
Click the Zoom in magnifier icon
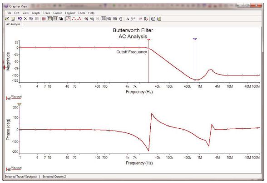coord(86,19)
